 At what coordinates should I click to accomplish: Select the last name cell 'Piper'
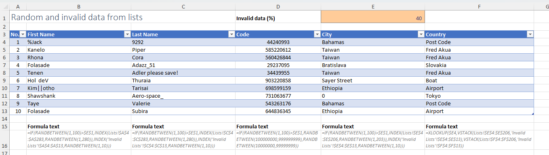pyautogui.click(x=183, y=50)
